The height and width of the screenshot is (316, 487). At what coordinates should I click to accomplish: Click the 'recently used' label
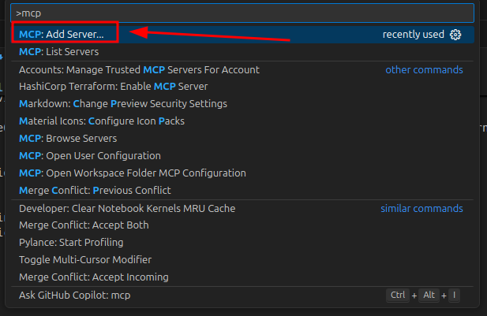click(x=413, y=35)
